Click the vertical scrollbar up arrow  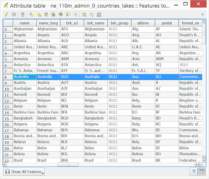click(x=204, y=21)
